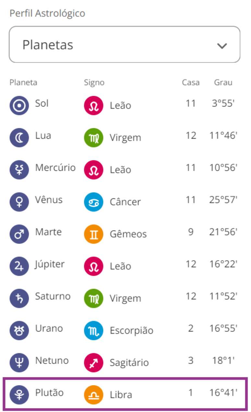Select the Mercúrio planet symbol icon

click(19, 170)
